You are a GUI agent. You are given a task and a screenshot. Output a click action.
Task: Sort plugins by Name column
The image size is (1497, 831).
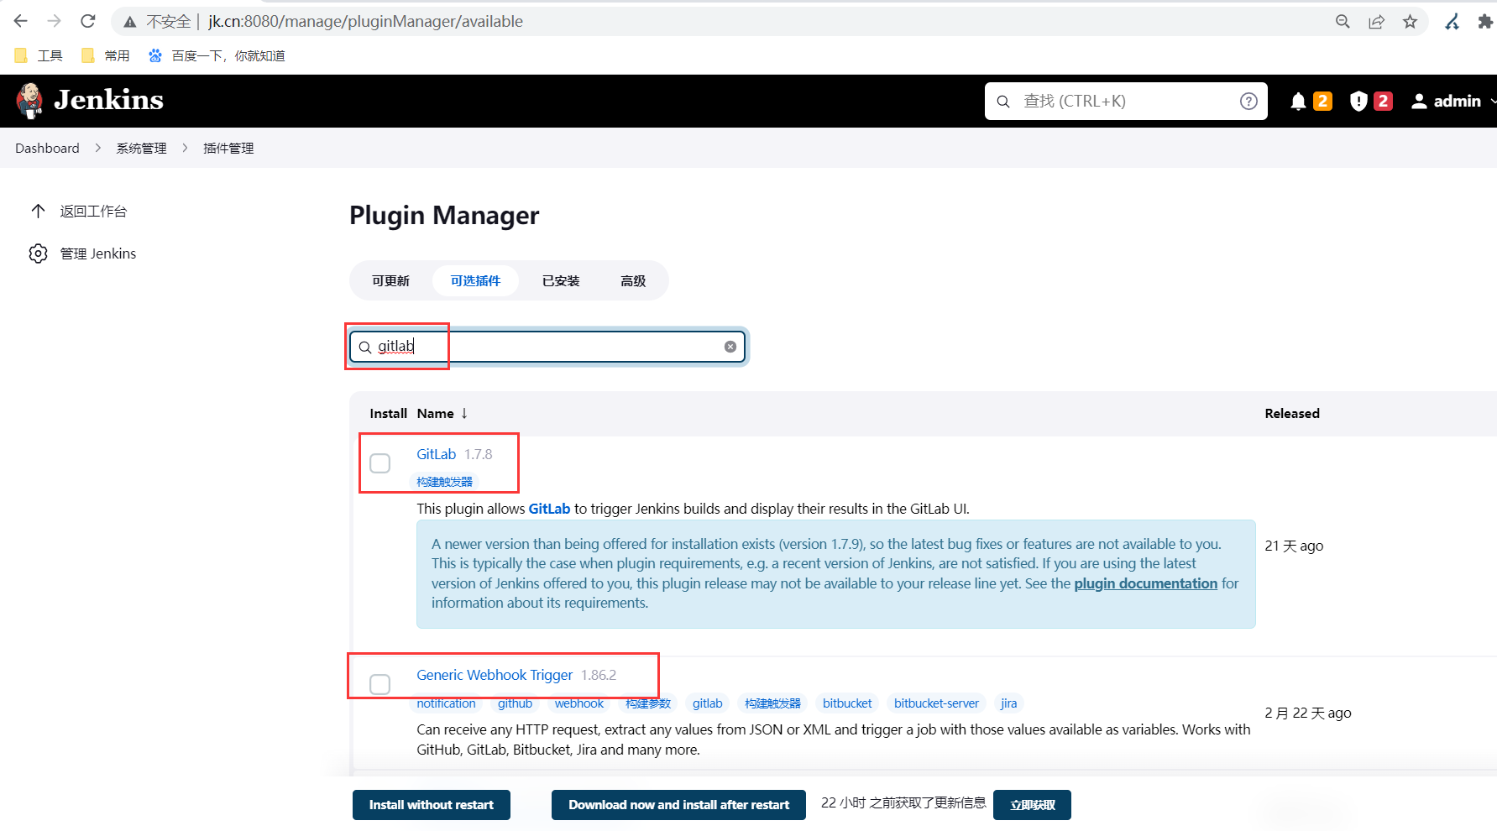(x=442, y=413)
